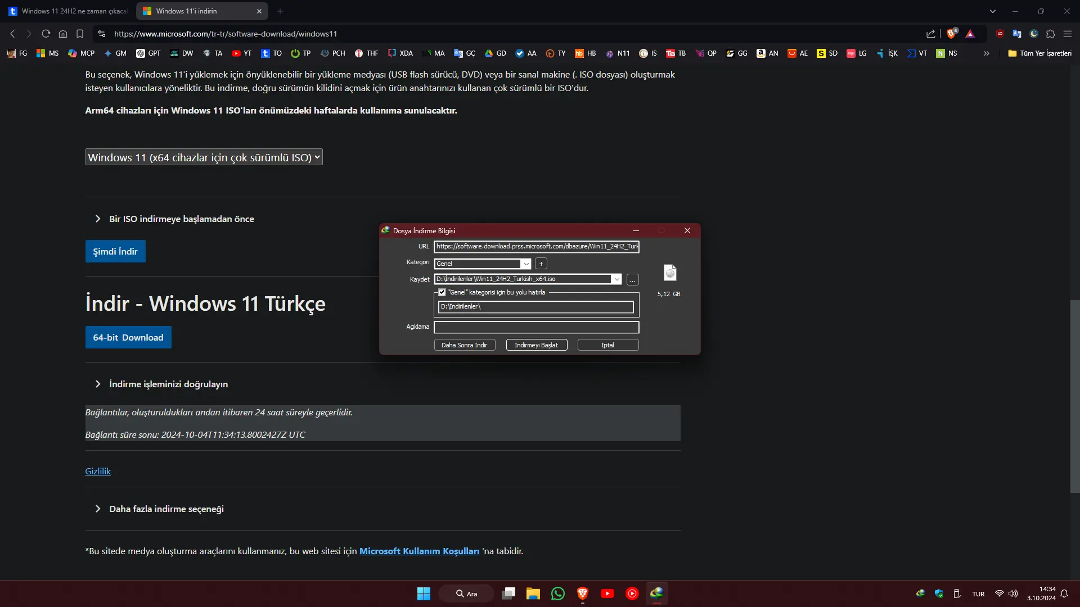Switch TUR keyboard language indicator
1080x607 pixels.
[978, 594]
